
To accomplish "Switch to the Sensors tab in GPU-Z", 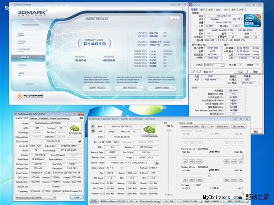I will [x=33, y=118].
